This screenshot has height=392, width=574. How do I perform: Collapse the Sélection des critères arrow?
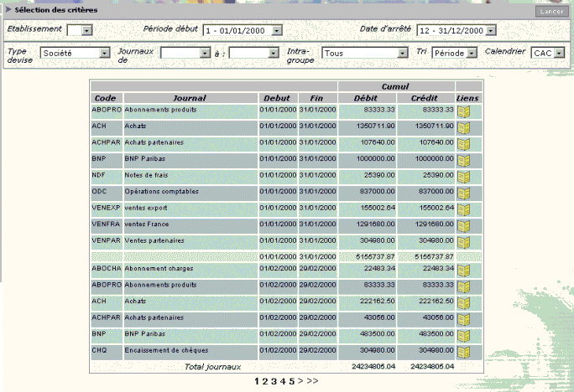8,9
